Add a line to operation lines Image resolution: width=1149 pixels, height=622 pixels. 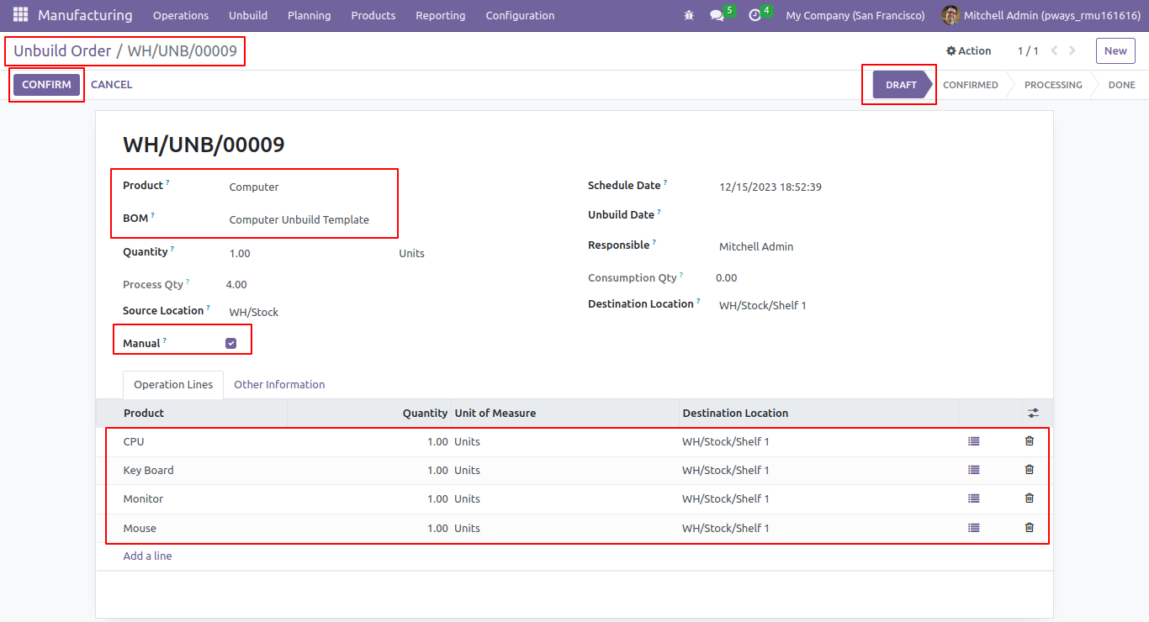(147, 556)
